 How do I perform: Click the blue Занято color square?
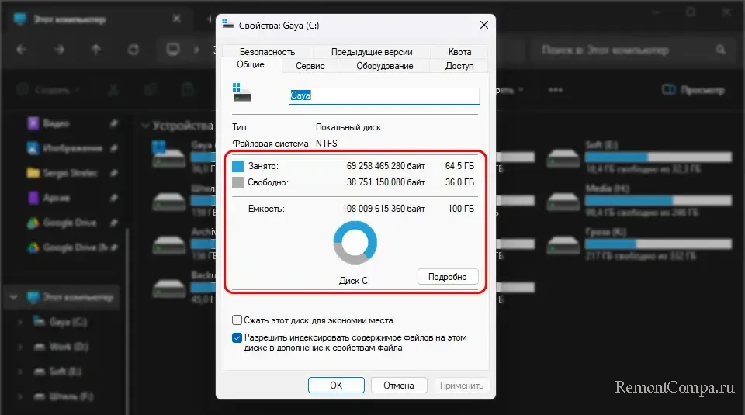pyautogui.click(x=238, y=166)
